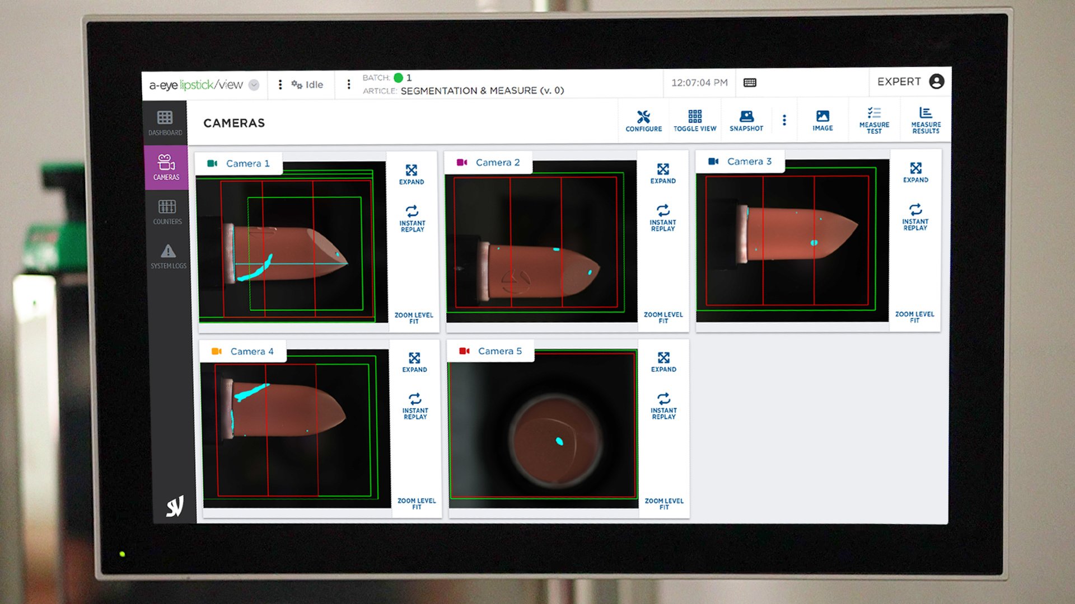1075x604 pixels.
Task: Change Zoom Level Fit on Camera 2
Action: [663, 318]
